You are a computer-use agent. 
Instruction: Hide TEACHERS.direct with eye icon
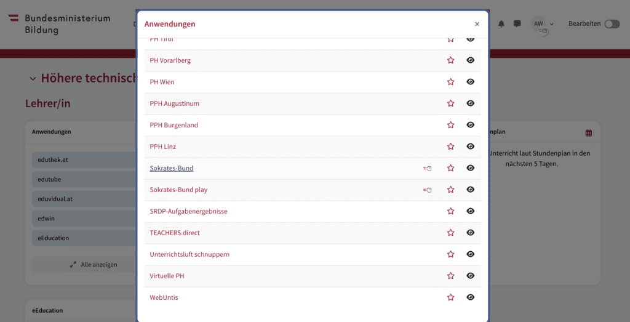coord(471,232)
